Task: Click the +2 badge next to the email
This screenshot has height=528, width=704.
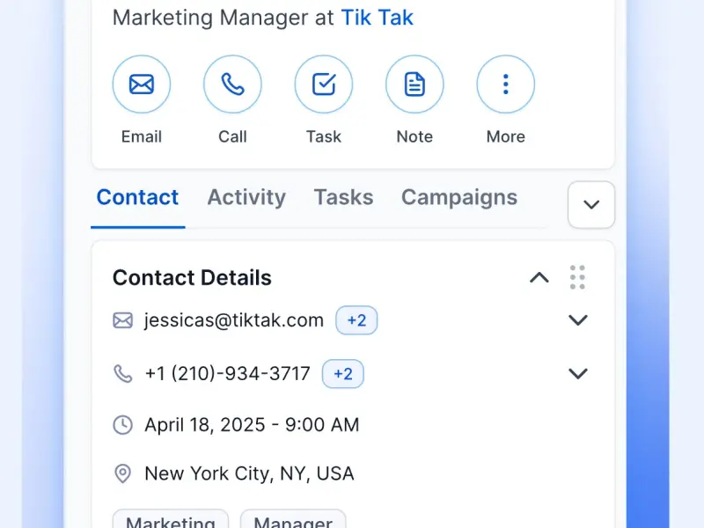Action: (x=356, y=320)
